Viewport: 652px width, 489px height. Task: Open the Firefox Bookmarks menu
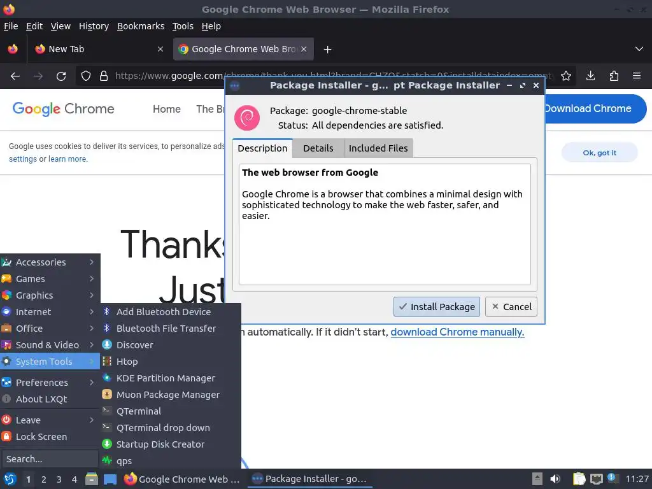pos(141,26)
